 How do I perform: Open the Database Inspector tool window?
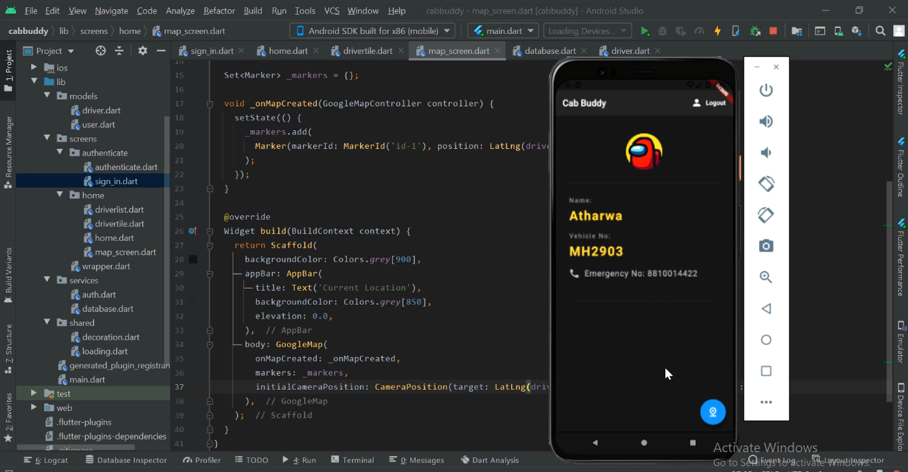coord(125,460)
